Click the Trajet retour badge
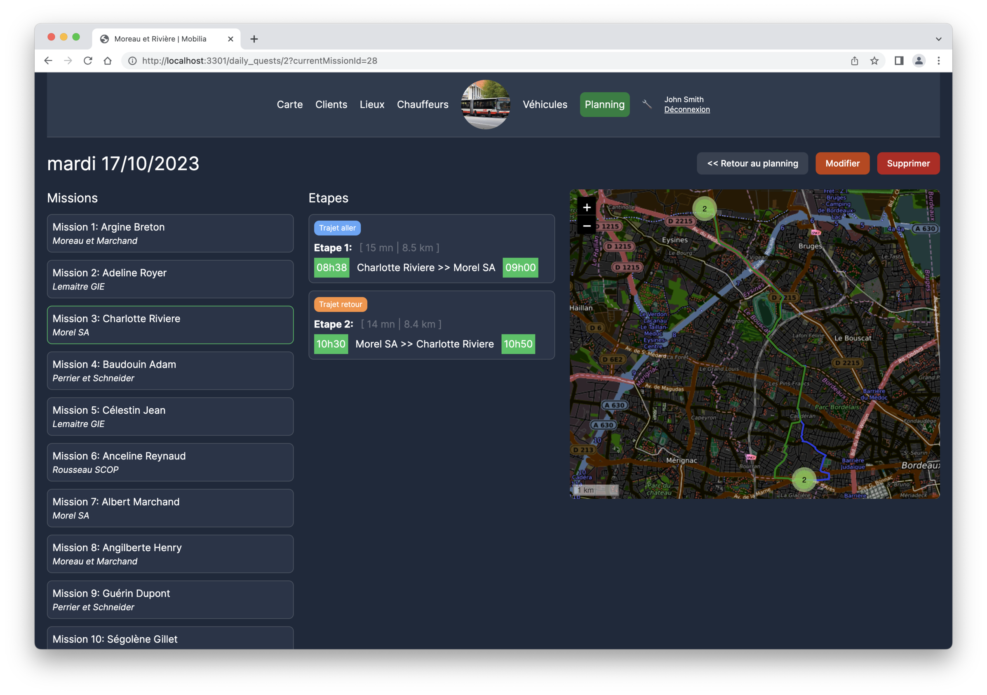987x695 pixels. tap(340, 304)
